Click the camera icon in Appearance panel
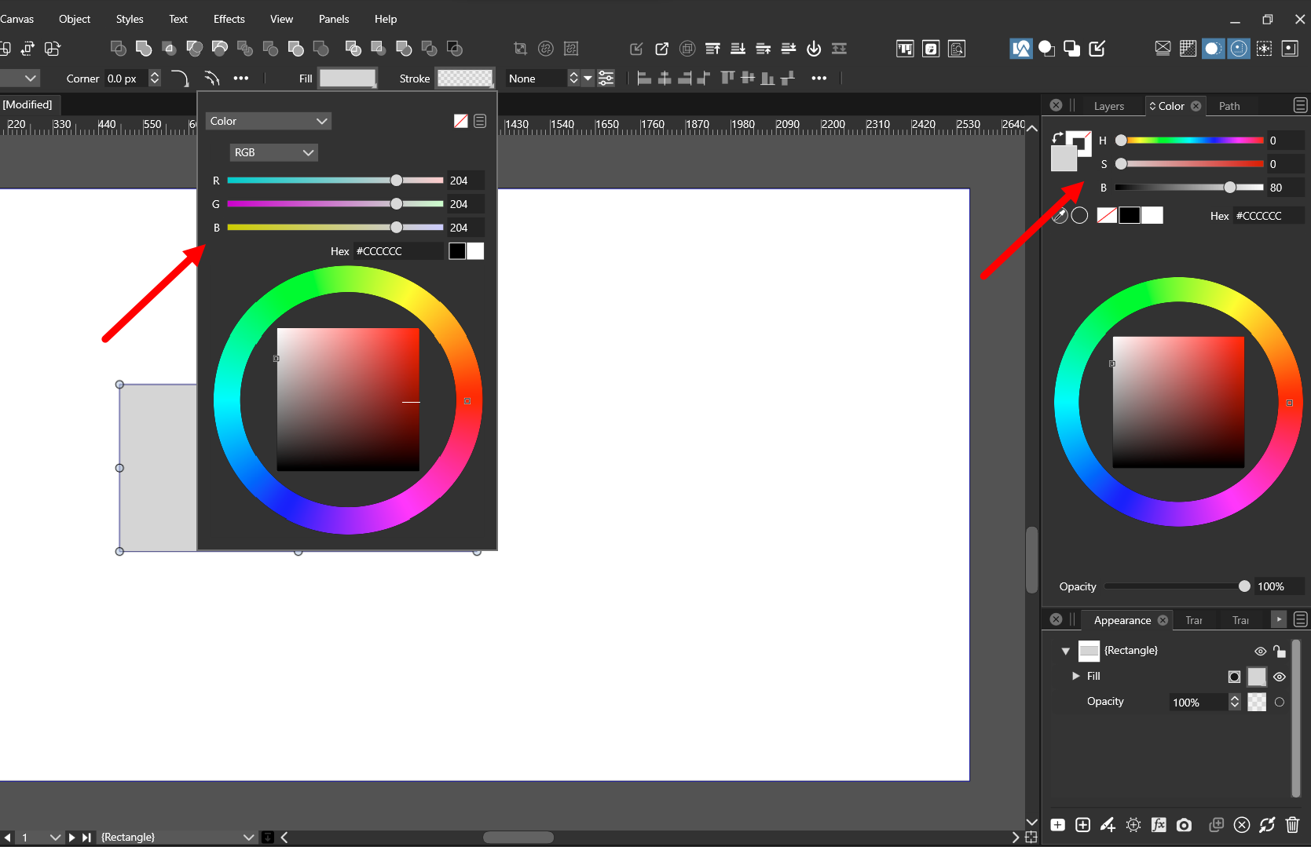 pyautogui.click(x=1184, y=824)
